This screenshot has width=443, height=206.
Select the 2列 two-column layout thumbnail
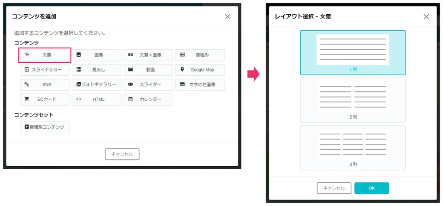[x=353, y=96]
